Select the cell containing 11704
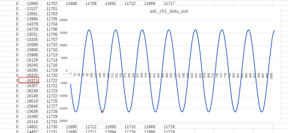The image size is (288, 133). (48, 24)
